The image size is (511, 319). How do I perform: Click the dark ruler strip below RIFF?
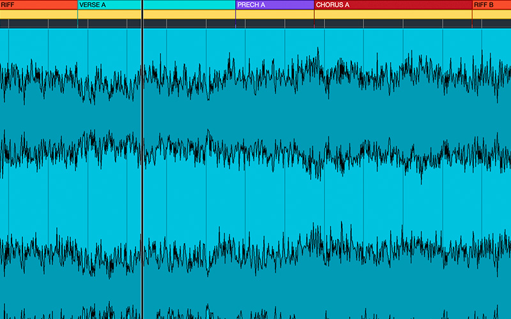coord(38,24)
